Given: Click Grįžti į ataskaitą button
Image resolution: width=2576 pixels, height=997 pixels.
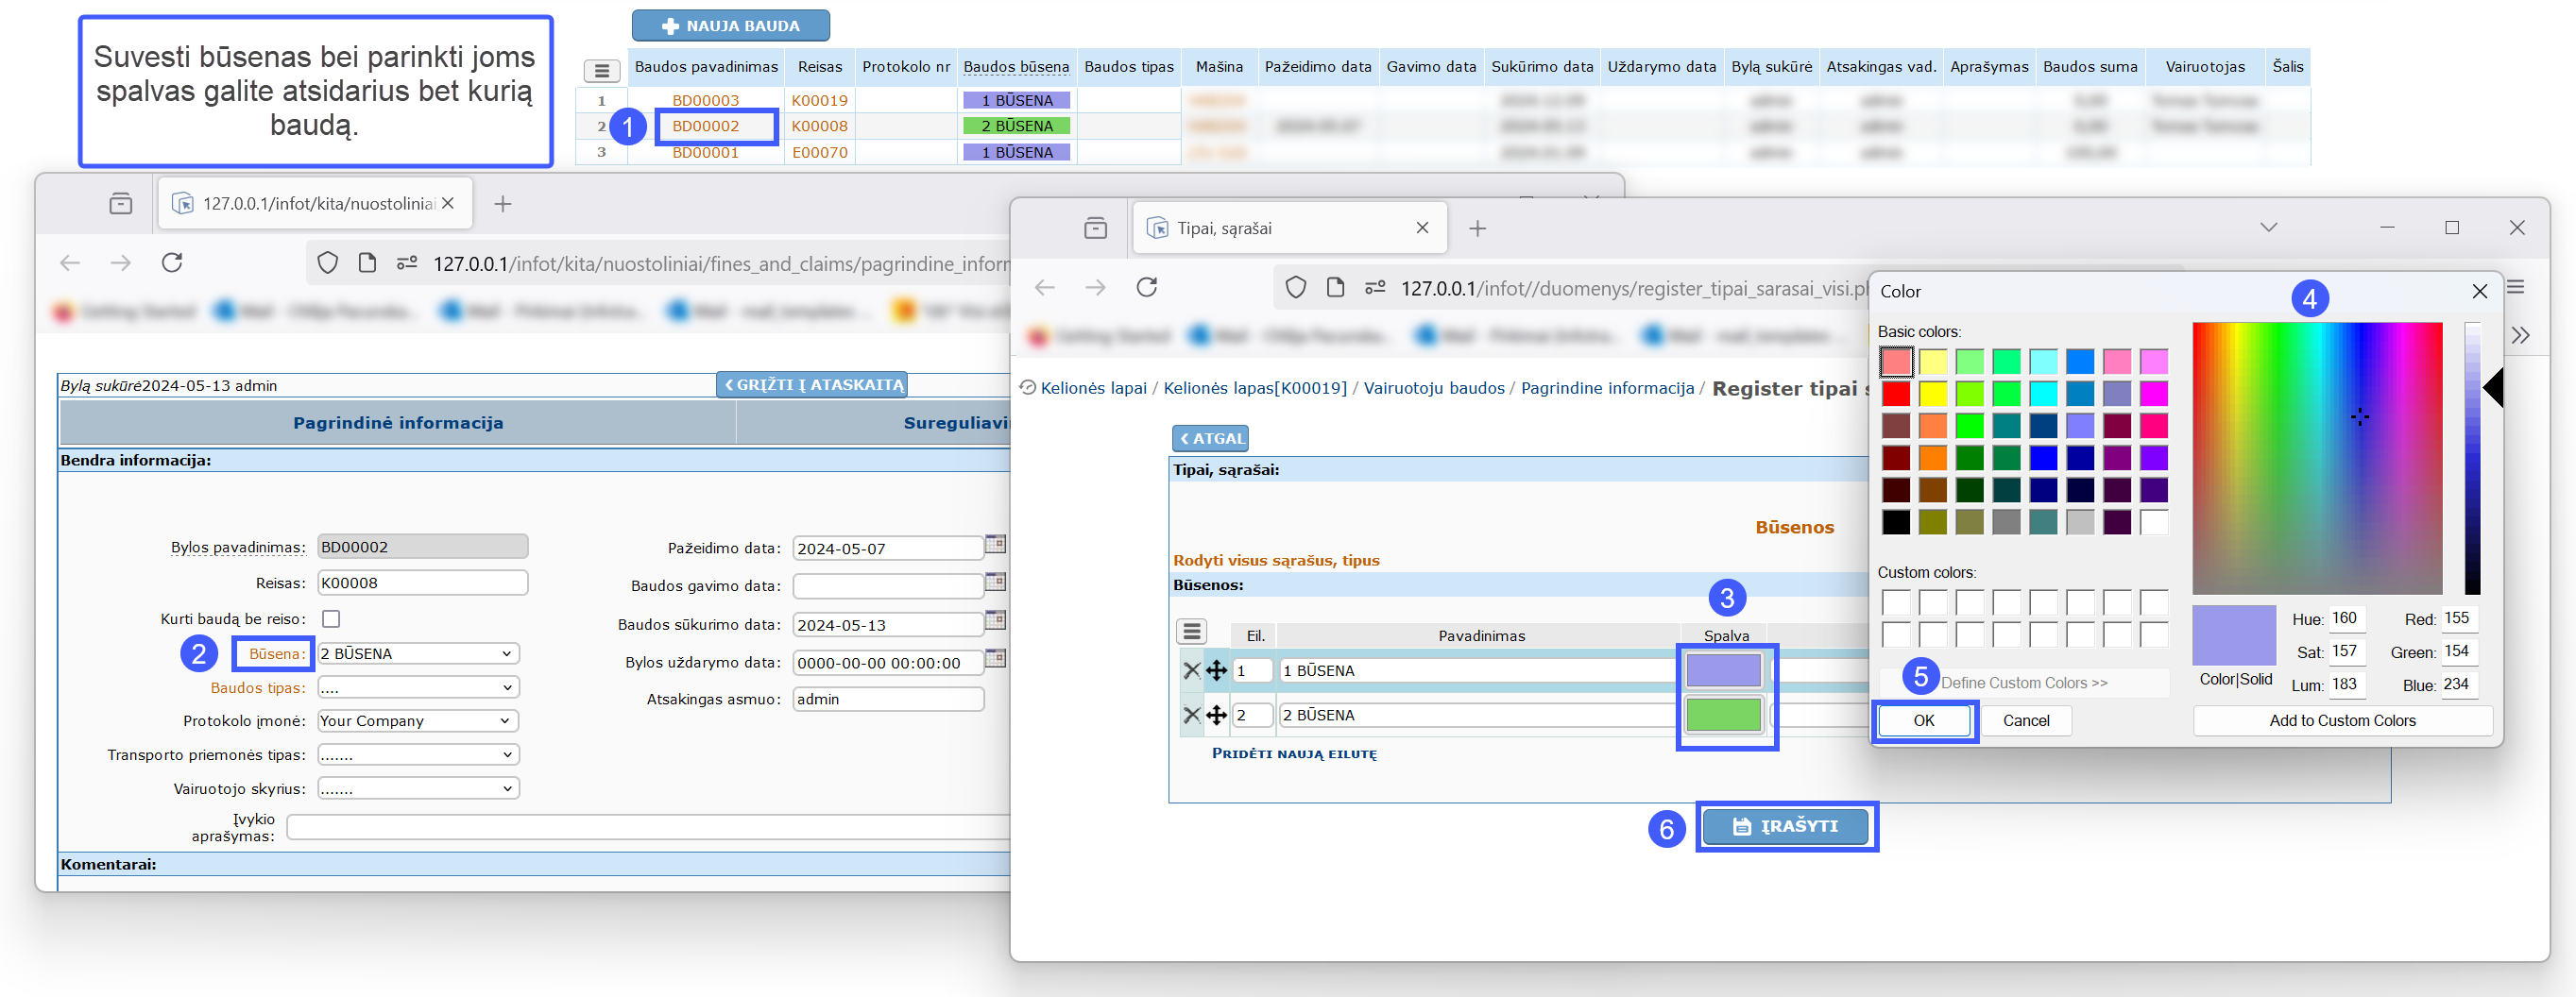Looking at the screenshot, I should point(813,384).
